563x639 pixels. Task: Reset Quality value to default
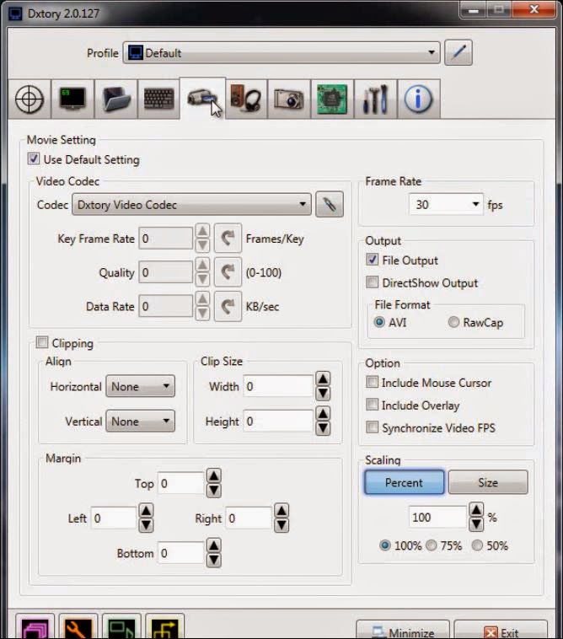[x=228, y=271]
